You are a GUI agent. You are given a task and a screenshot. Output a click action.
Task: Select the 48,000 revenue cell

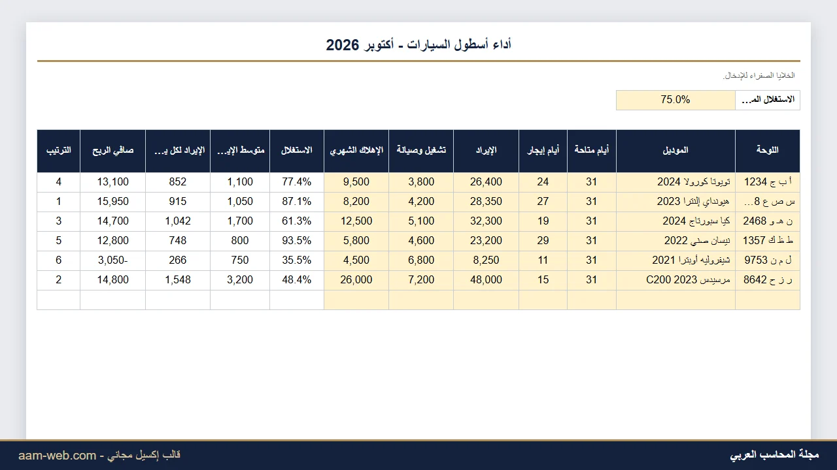click(486, 280)
